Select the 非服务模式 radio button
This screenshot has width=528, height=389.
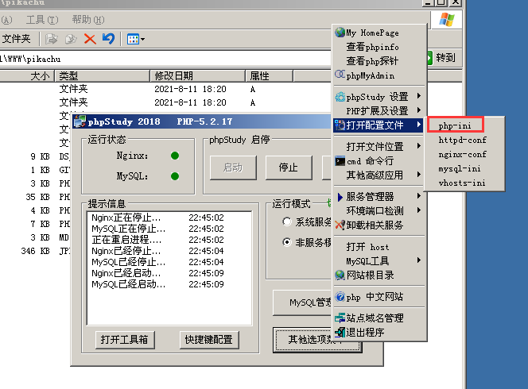tap(287, 242)
